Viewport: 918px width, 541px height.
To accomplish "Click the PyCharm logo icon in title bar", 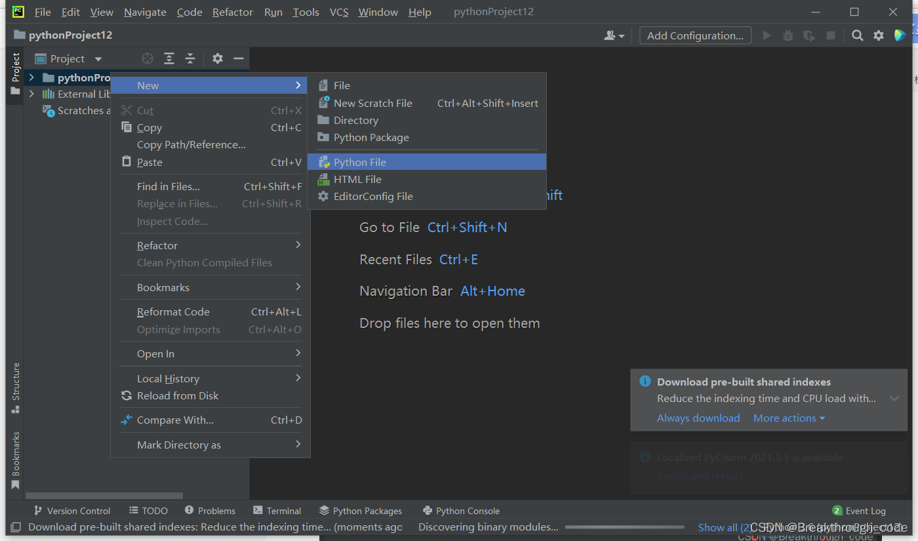I will click(18, 11).
